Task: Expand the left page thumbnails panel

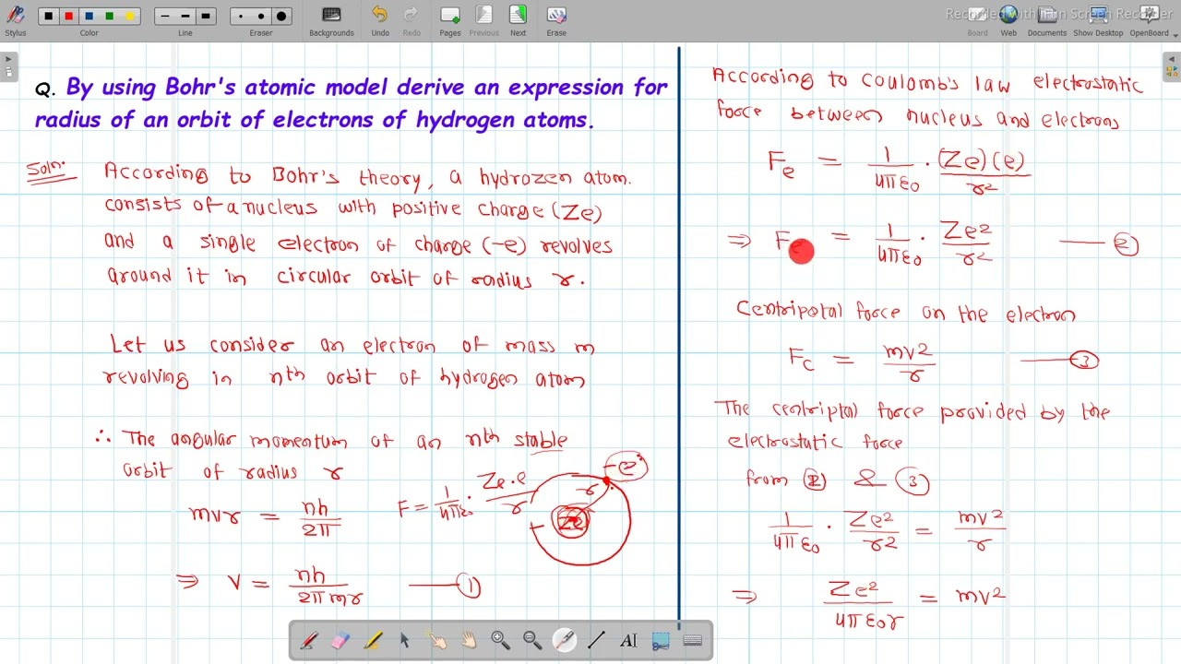Action: pyautogui.click(x=8, y=66)
